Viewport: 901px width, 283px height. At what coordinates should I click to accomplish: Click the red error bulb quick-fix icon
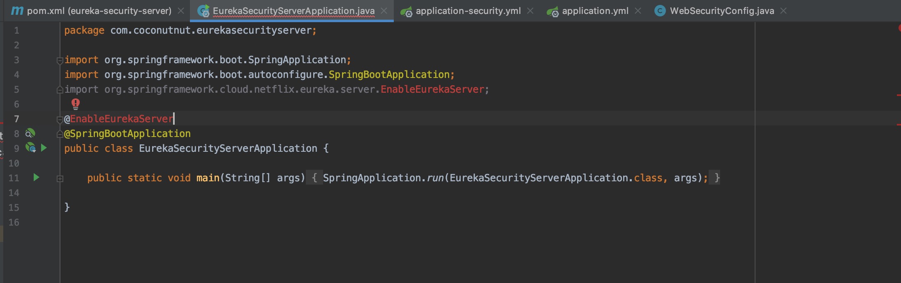tap(76, 104)
